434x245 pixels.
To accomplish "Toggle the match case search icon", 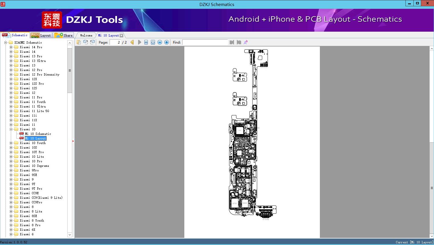I will (x=245, y=42).
